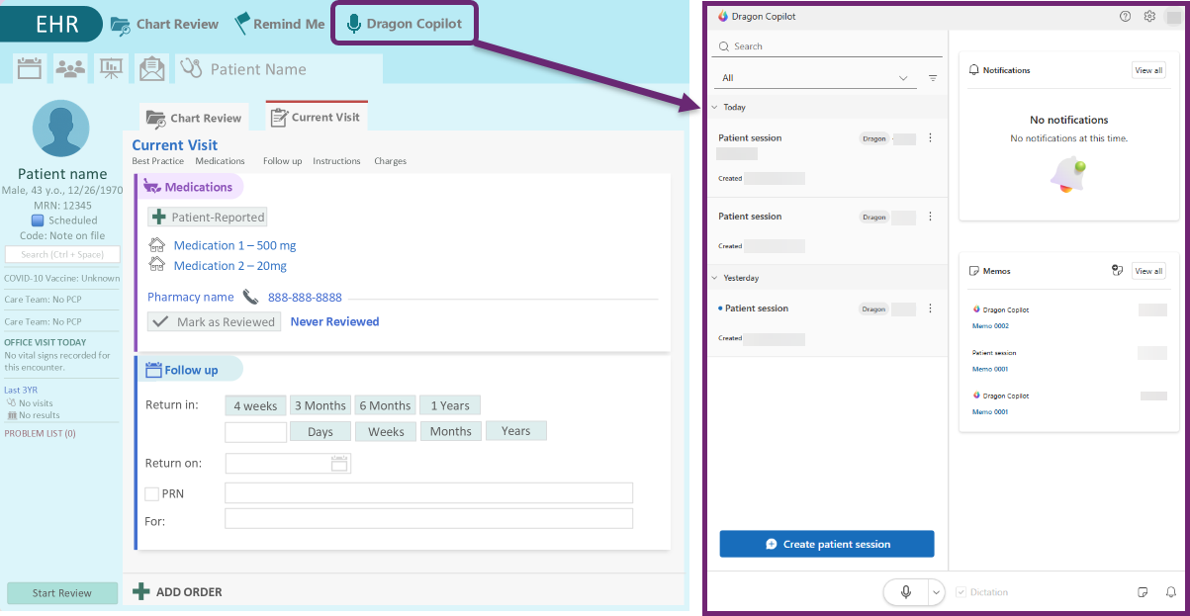Open the mail envelope icon in the EHR toolbar

151,68
